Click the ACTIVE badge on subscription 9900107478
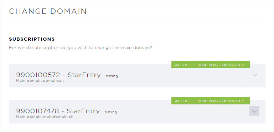Screen dimensions: 274x132 pos(182,101)
